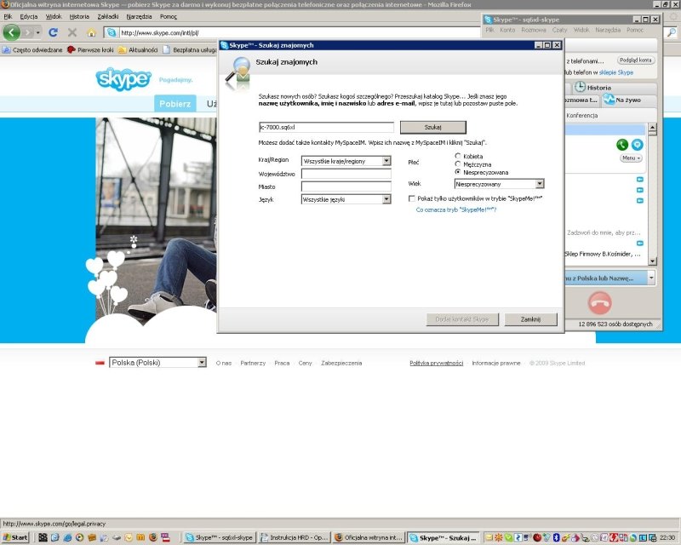Screen dimensions: 681x545
Task: Expand the Polska lub Nazwę number dropdown arrow
Action: click(x=651, y=278)
